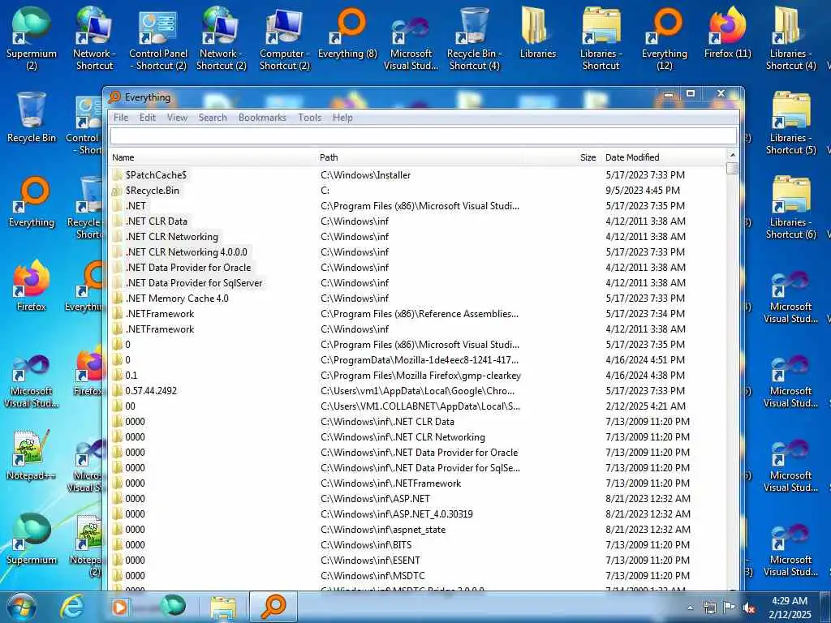
Task: Select the .NET CLR Data result row
Action: point(418,221)
